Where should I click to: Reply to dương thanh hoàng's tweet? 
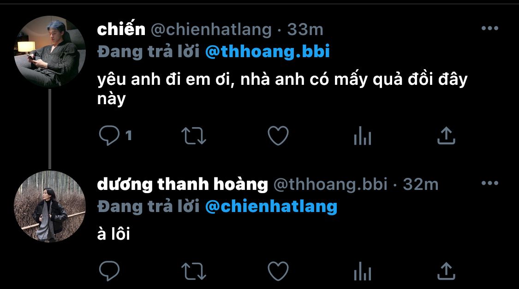[x=109, y=271]
